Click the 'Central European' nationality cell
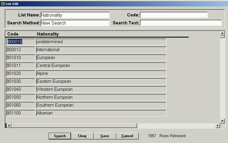228x143 pixels. (101, 66)
